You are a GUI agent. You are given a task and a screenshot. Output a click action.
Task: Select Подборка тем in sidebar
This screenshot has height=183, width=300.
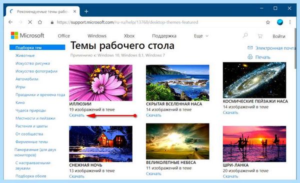point(37,47)
